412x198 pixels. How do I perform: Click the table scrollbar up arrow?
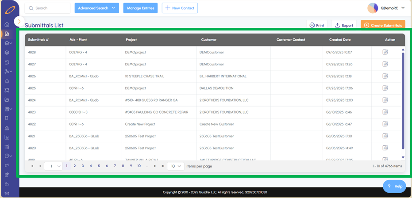(403, 49)
